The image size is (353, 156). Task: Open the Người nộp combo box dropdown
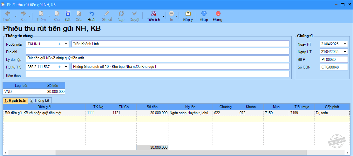66,44
